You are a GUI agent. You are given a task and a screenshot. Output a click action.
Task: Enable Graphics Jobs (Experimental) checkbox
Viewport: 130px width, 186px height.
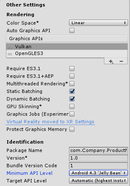click(72, 114)
